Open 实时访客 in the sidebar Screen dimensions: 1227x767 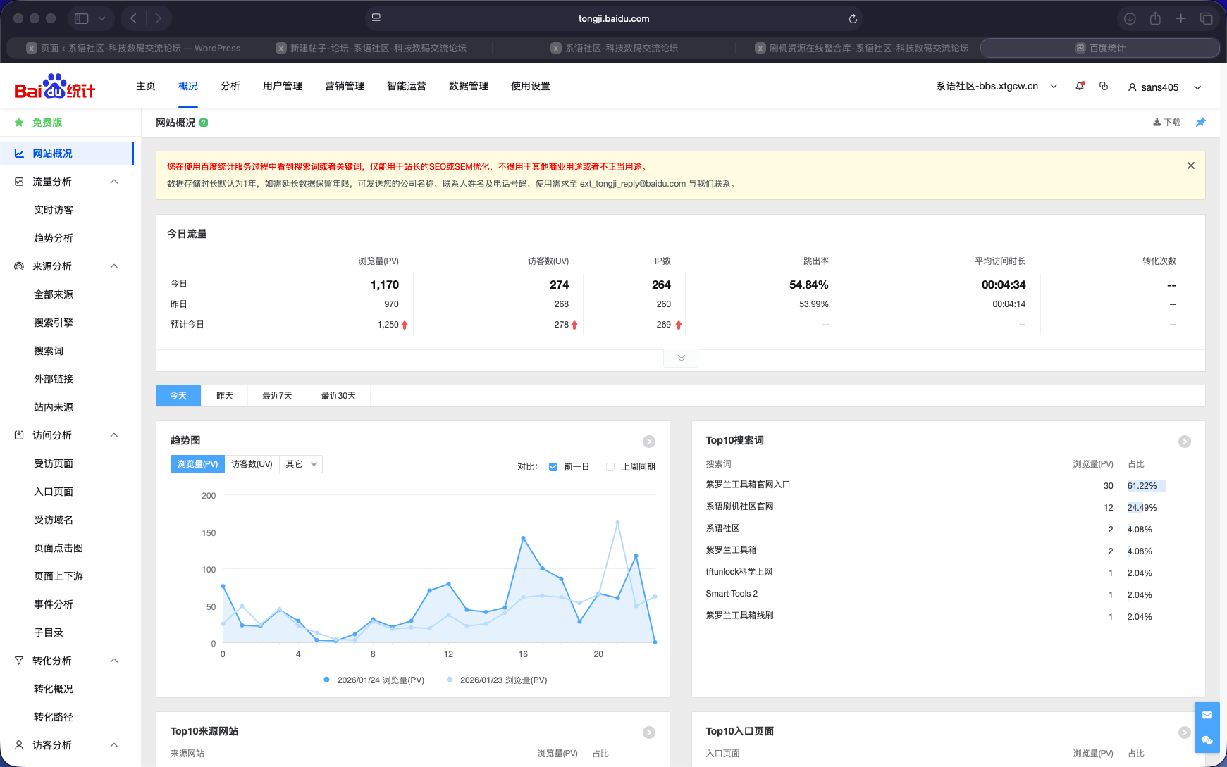(54, 210)
